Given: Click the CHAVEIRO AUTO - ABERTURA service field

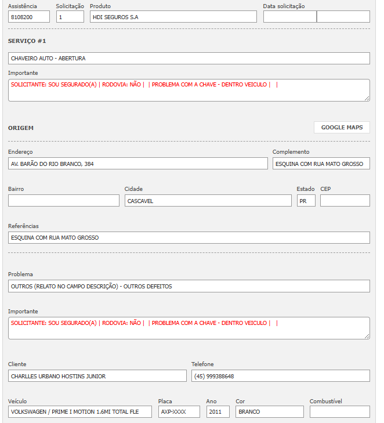Looking at the screenshot, I should [189, 59].
